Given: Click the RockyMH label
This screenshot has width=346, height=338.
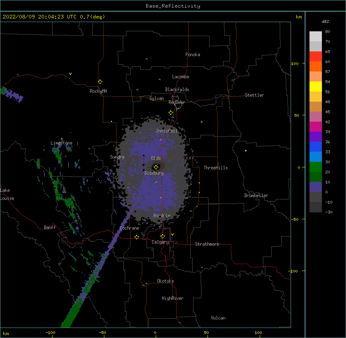Looking at the screenshot, I should (98, 91).
